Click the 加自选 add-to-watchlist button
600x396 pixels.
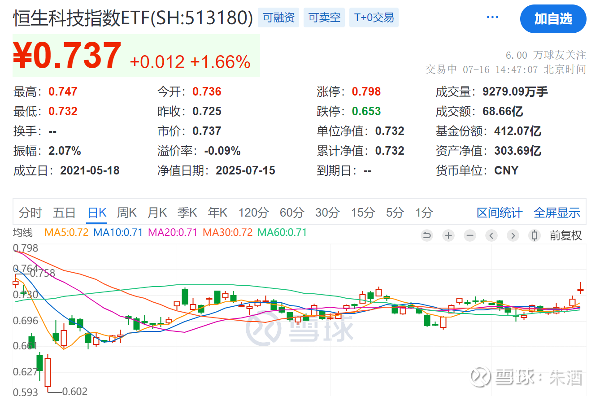point(553,19)
